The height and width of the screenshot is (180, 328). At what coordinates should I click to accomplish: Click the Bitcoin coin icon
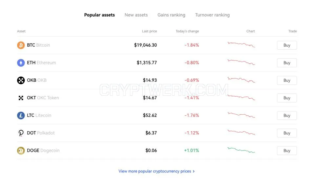21,45
